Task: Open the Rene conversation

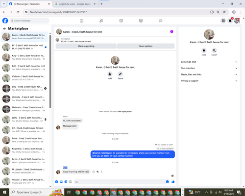Action: tap(24, 140)
